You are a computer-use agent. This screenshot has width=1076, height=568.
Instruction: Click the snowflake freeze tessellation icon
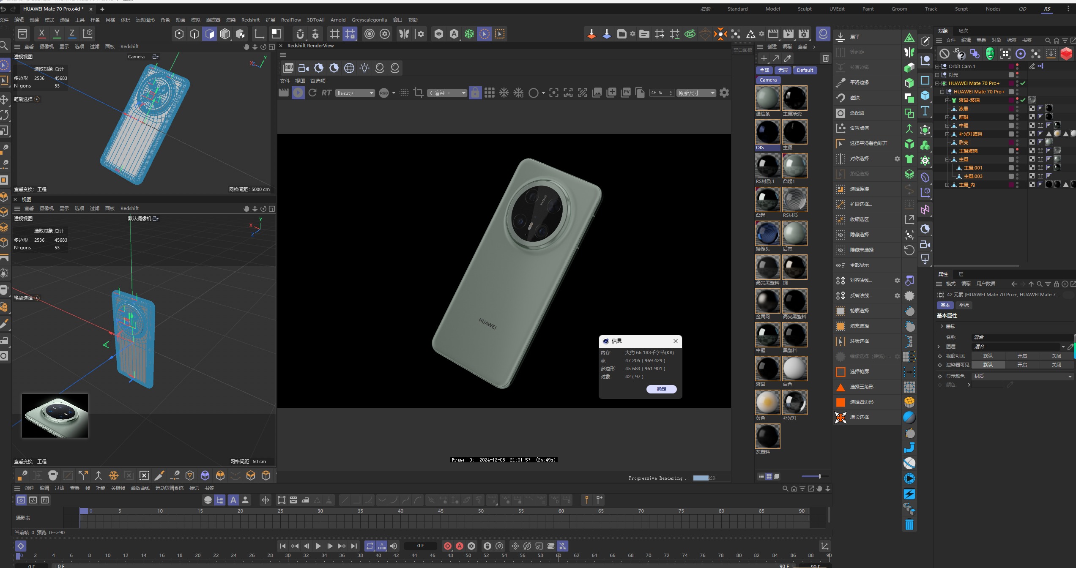(504, 93)
